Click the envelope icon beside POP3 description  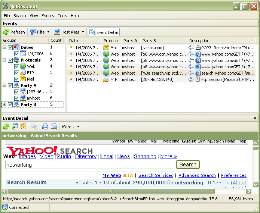click(198, 48)
